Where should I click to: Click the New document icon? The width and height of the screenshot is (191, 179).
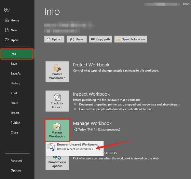(x=7, y=30)
